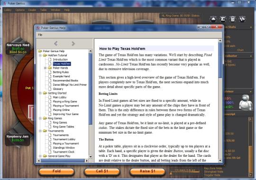Open the Table menu

click(43, 10)
